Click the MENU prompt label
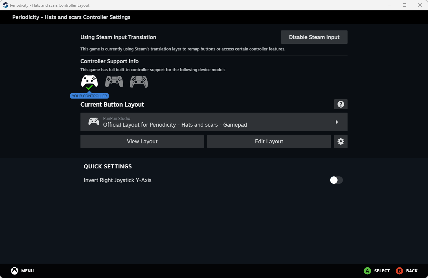Viewport: 428px width, 278px height. point(27,271)
